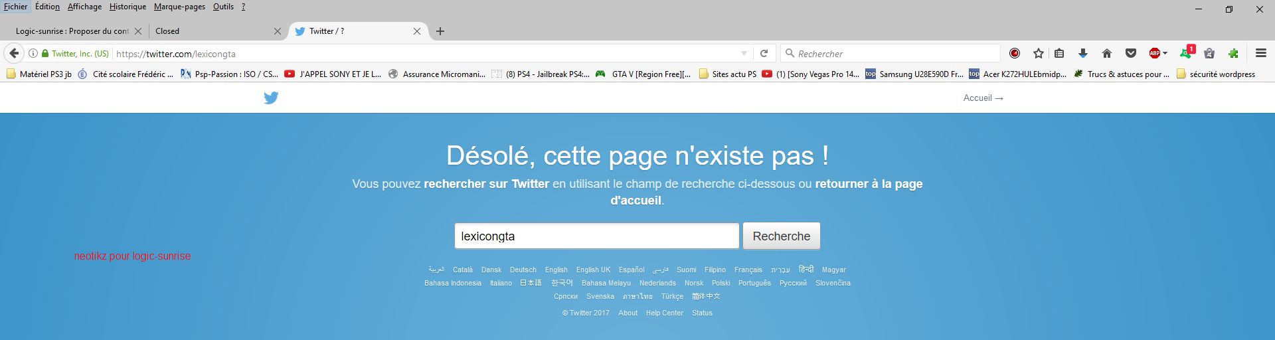Open the Sites actu PS bookmark folder

tap(728, 74)
